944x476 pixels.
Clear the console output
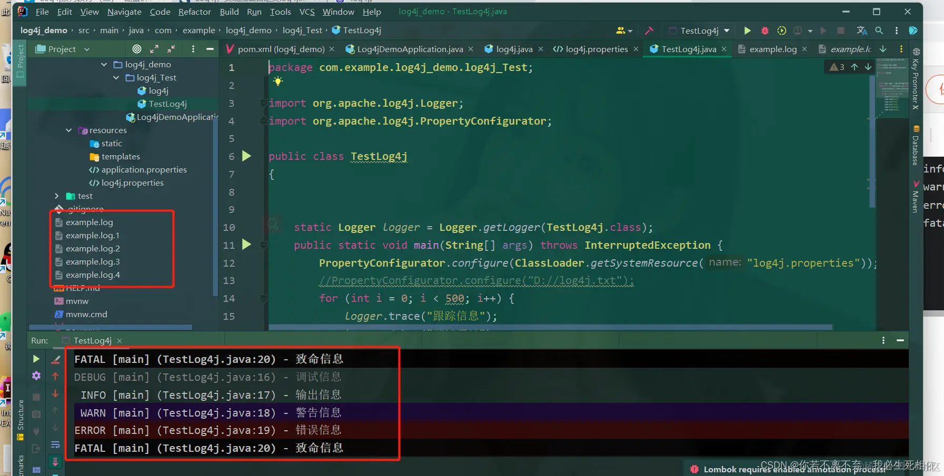tap(55, 360)
